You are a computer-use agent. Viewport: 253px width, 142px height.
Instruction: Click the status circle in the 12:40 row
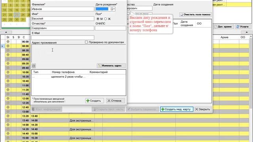[x=8, y=107]
